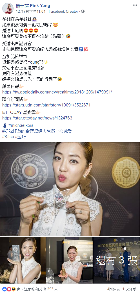View the 4則留言 comments

click(114, 289)
